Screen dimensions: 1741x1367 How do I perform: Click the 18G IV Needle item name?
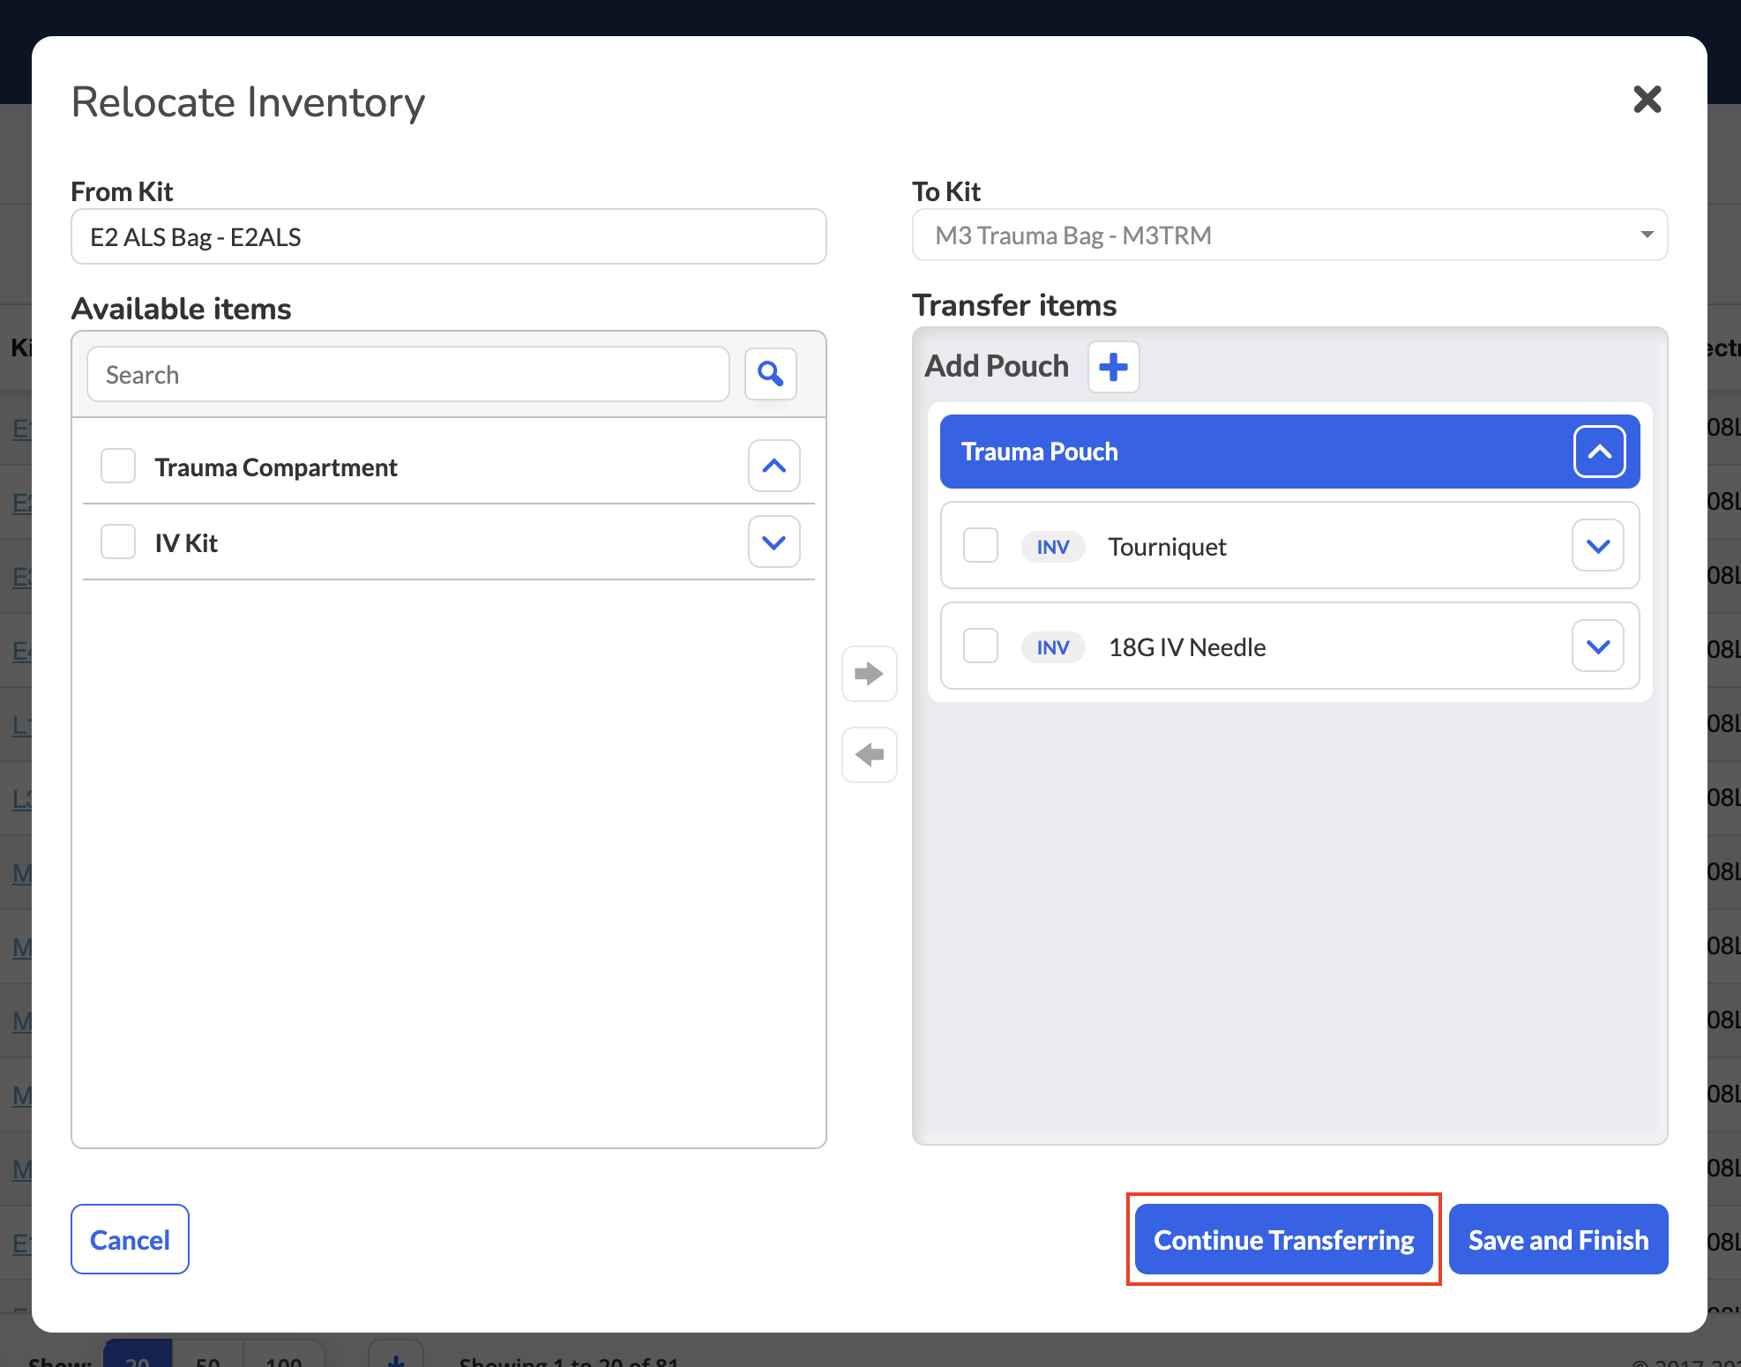1187,647
